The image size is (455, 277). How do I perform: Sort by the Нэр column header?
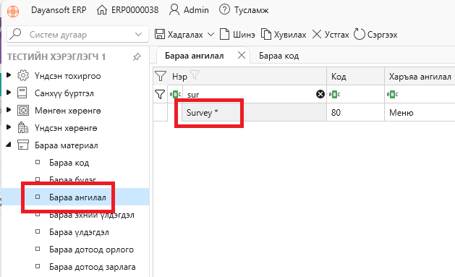[179, 77]
